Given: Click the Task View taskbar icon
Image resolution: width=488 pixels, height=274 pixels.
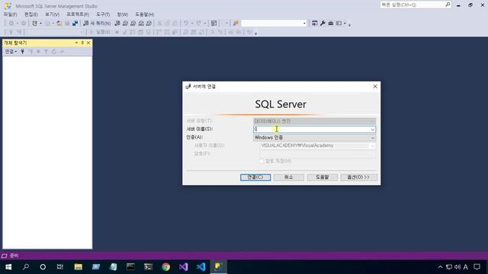Looking at the screenshot, I should point(60,266).
